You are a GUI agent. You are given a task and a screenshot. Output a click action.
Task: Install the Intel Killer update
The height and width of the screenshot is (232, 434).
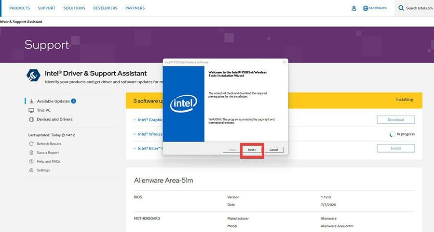click(x=396, y=148)
